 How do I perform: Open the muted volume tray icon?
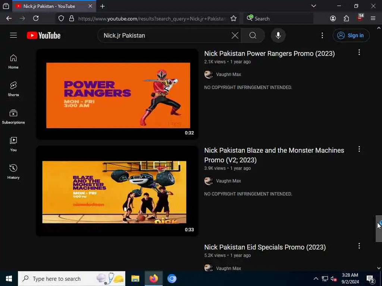[x=334, y=279]
